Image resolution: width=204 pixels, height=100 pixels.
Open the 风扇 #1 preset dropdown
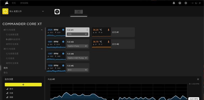(78, 34)
